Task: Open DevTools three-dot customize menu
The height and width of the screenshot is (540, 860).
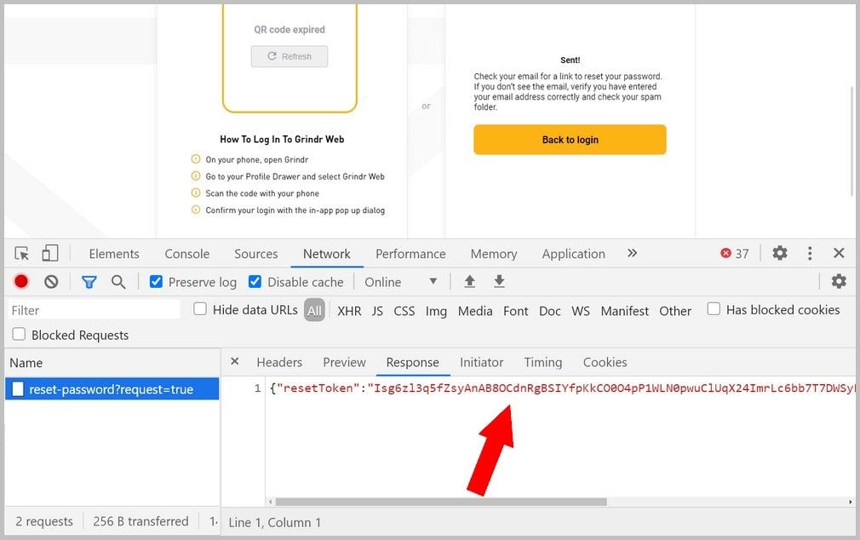Action: point(810,253)
